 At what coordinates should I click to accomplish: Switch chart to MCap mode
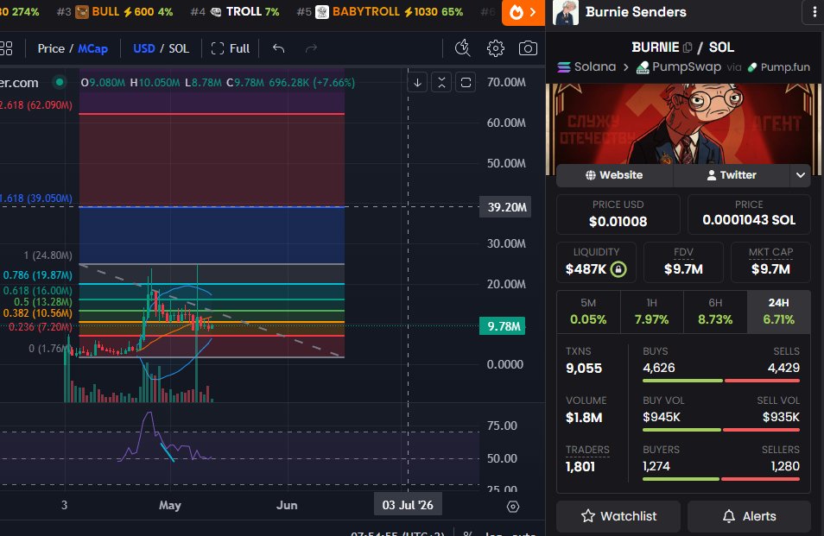[x=93, y=49]
